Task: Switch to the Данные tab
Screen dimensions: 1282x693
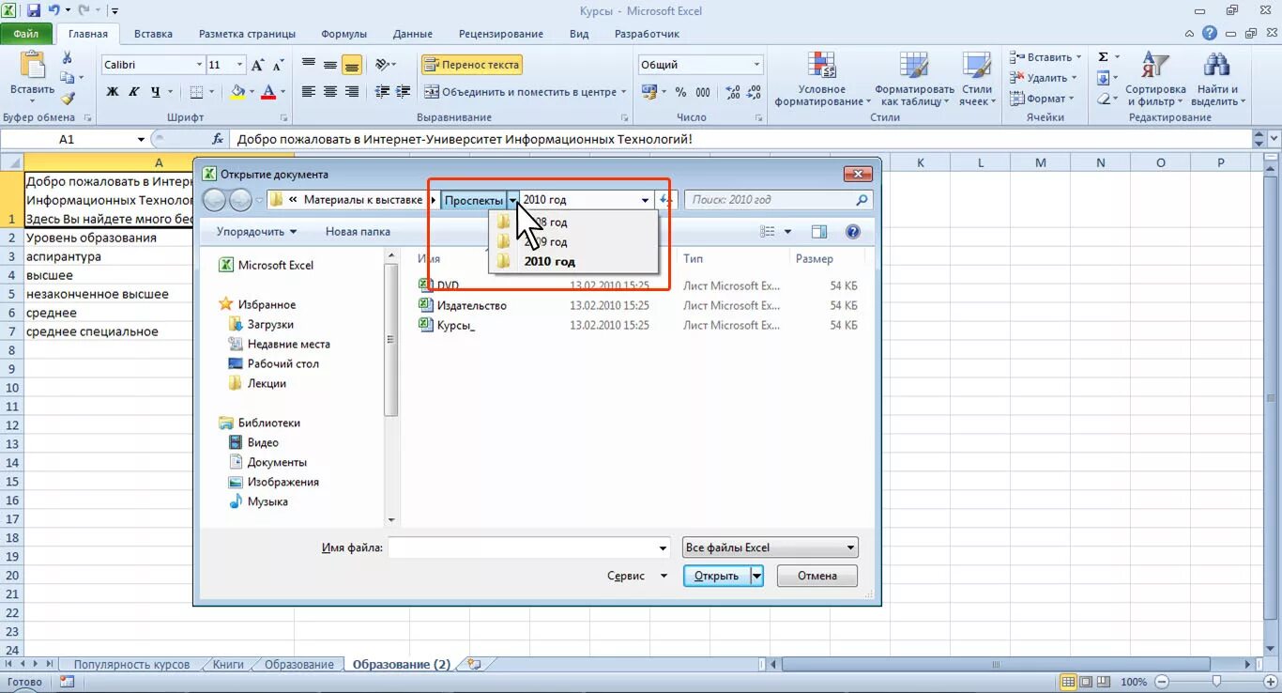Action: (x=413, y=34)
